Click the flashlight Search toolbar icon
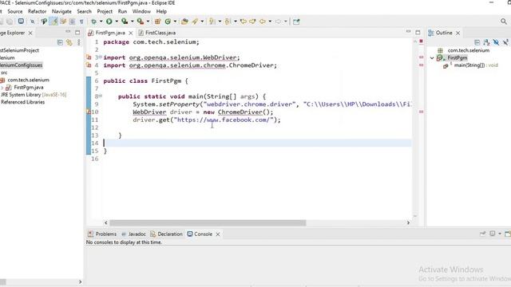The width and height of the screenshot is (511, 287). [195, 22]
